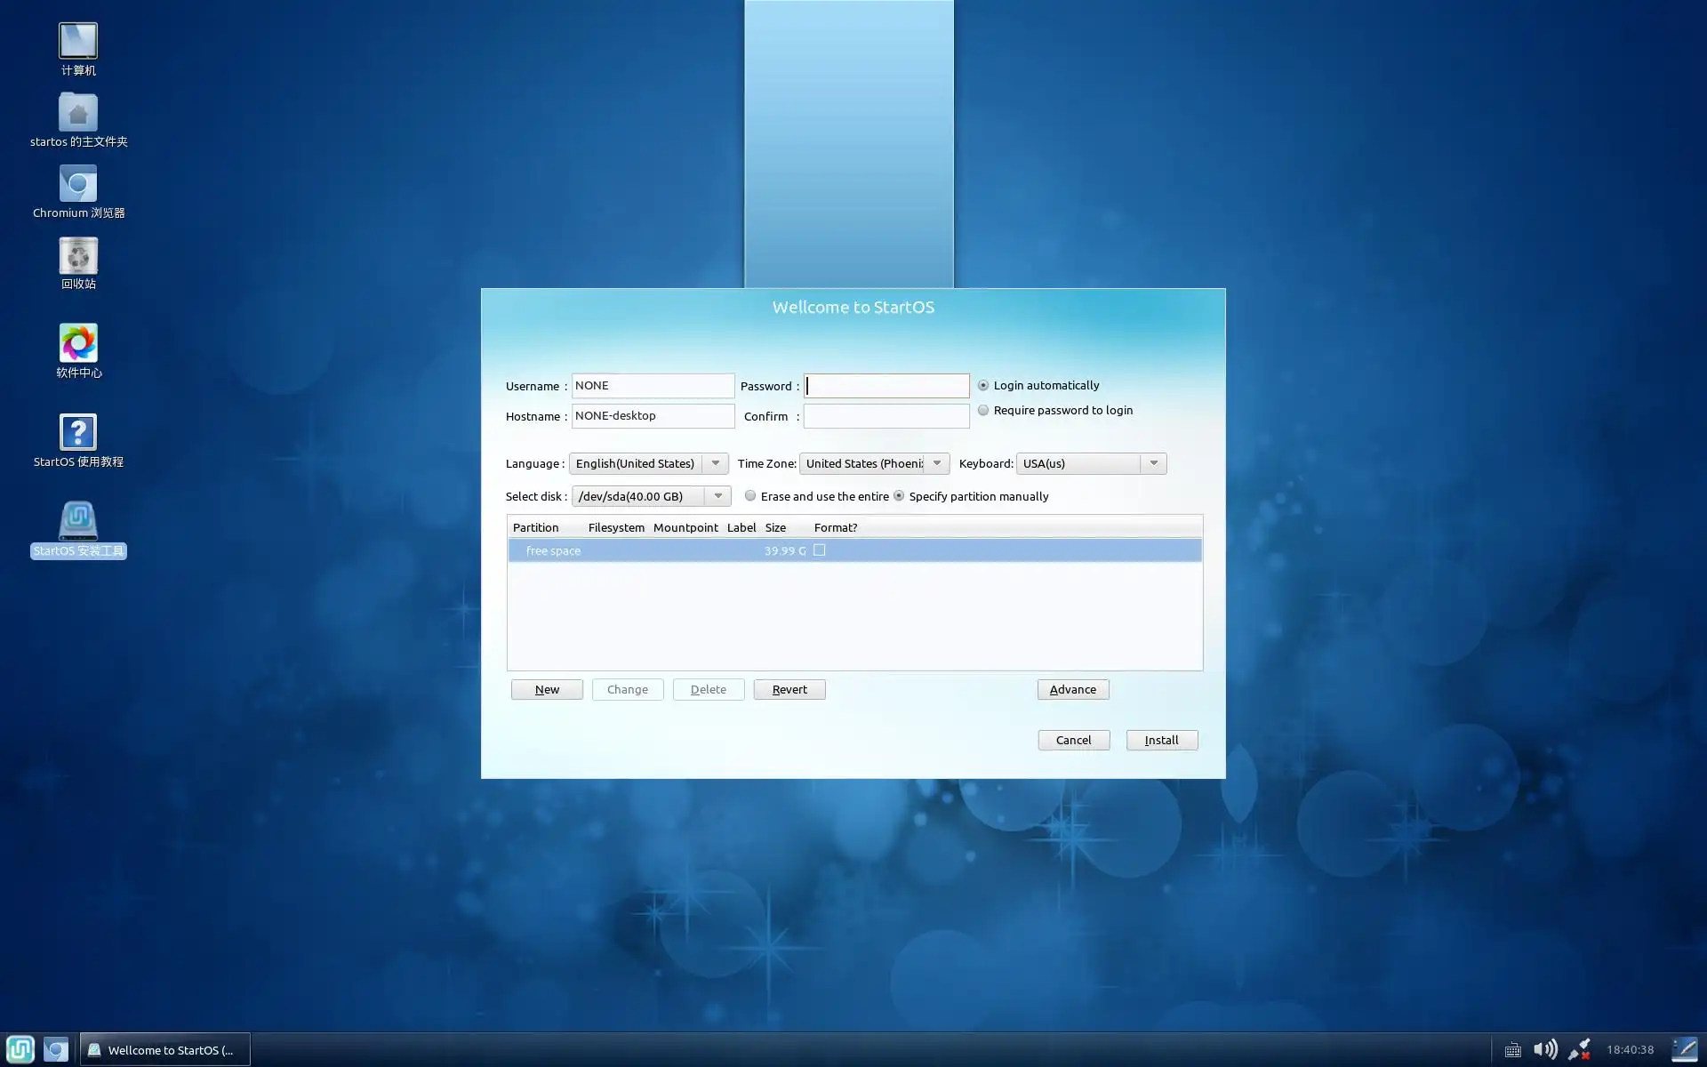Click the Confirm password field

pos(886,416)
